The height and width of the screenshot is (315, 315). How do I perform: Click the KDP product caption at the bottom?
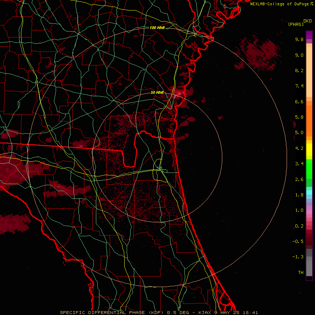point(159,313)
